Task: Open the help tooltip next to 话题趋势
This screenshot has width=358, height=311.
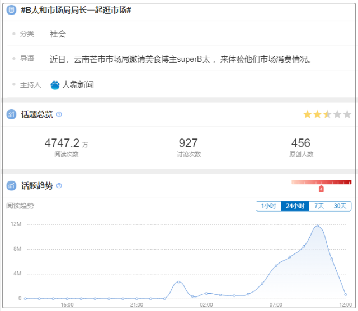Action: pyautogui.click(x=59, y=186)
